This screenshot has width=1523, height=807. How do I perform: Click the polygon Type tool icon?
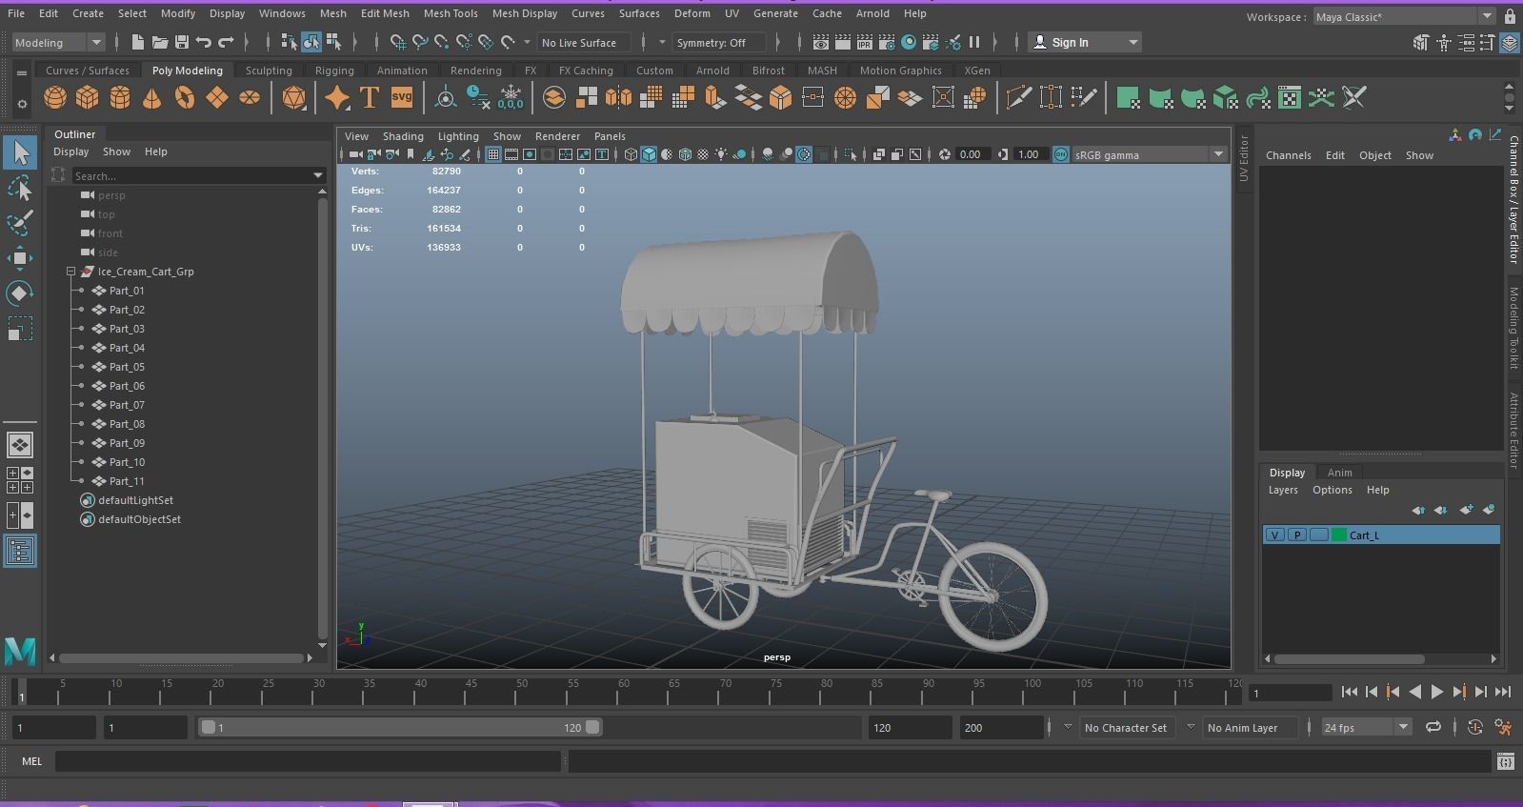click(x=370, y=97)
